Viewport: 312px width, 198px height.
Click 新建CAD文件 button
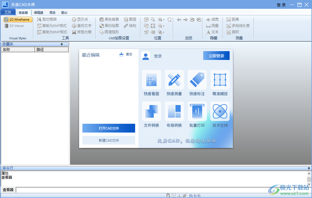[109, 140]
